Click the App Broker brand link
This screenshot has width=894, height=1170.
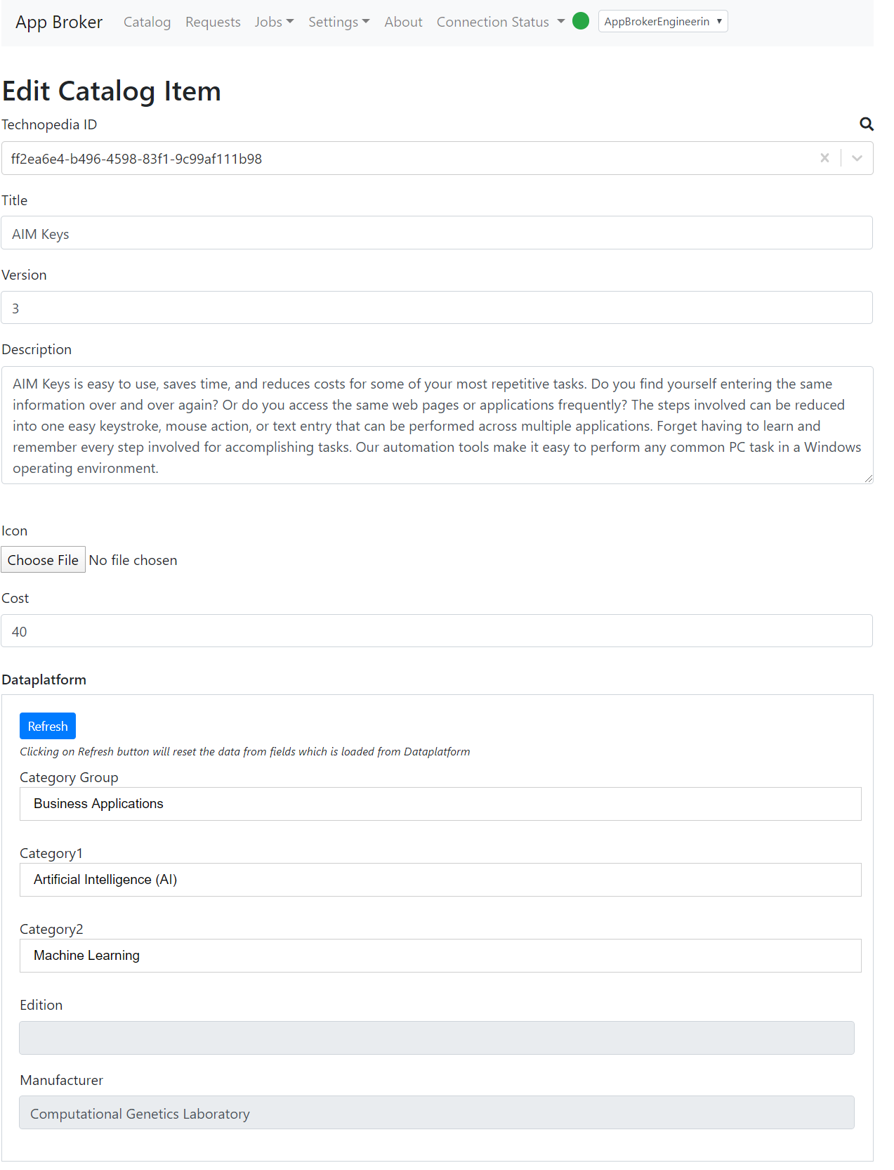(59, 22)
